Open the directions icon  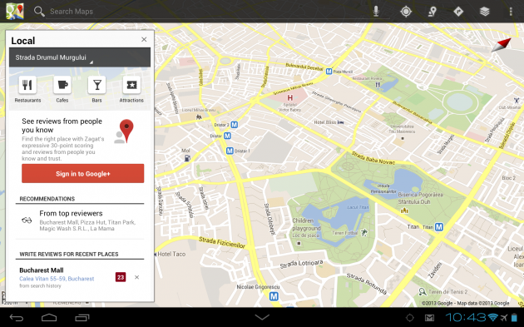click(x=458, y=12)
